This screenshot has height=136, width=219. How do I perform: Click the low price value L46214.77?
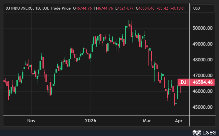[124, 8]
